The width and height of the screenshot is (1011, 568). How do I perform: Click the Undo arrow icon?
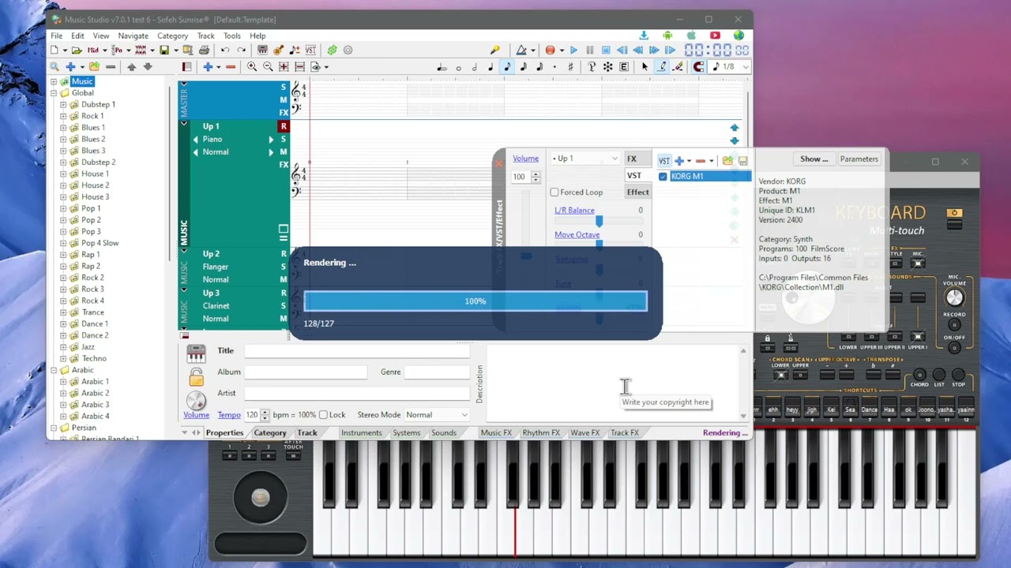[225, 50]
